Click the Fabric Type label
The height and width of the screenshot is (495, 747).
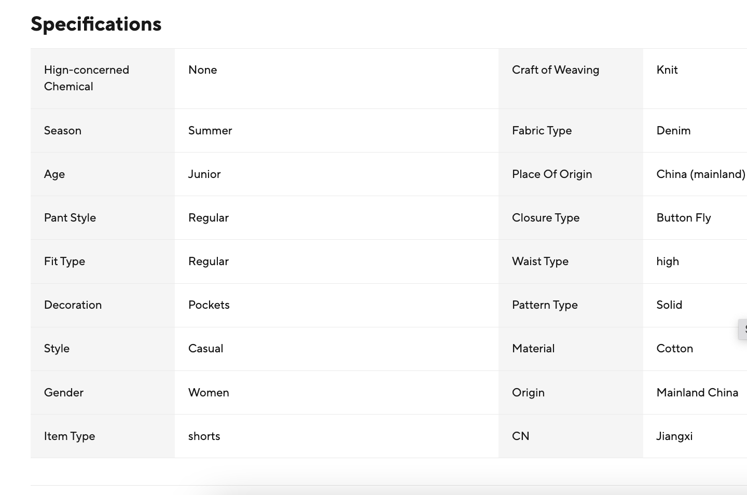(542, 131)
